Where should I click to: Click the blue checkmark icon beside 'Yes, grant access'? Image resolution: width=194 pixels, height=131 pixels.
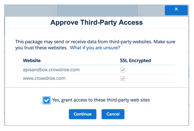click(x=46, y=100)
